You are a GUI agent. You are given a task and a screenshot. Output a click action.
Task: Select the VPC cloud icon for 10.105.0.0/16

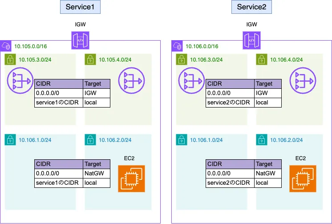click(x=6, y=46)
